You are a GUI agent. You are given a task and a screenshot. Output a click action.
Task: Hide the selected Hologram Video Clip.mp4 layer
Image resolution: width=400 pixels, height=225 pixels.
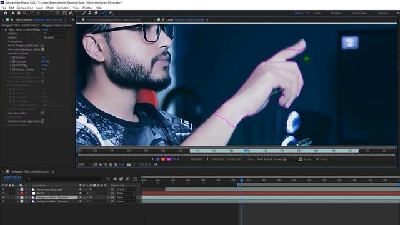3,197
